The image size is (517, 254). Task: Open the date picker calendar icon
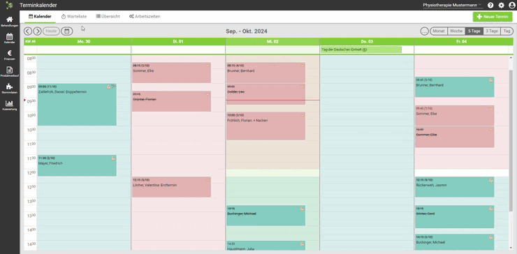pyautogui.click(x=67, y=31)
